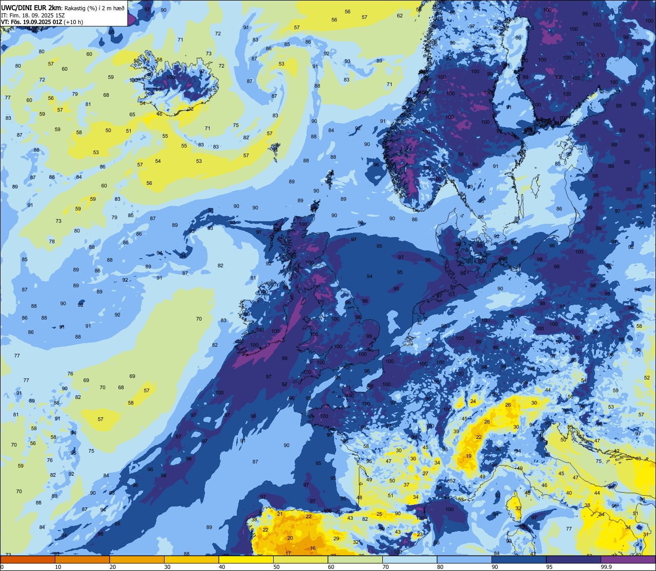This screenshot has height=571, width=656.
Task: Click the '40' legend tick label
Action: coord(222,567)
